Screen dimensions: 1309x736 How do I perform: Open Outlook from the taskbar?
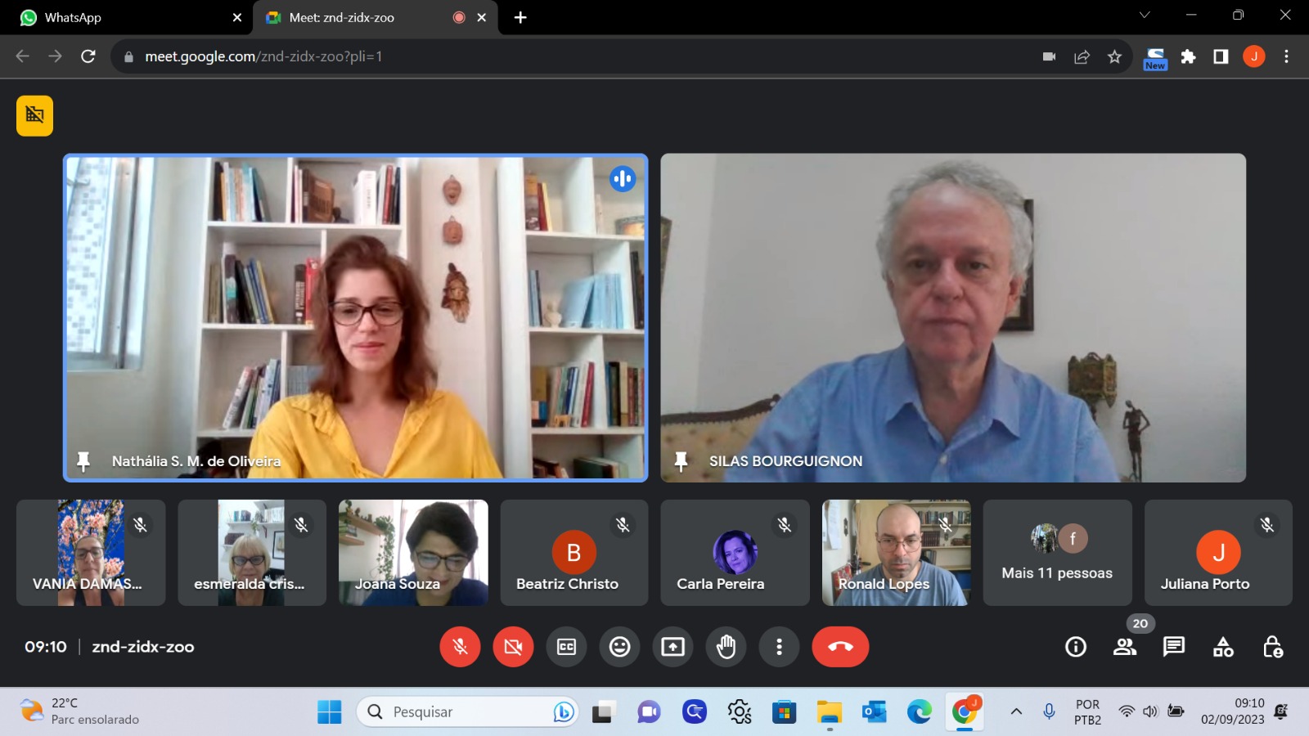coord(874,712)
